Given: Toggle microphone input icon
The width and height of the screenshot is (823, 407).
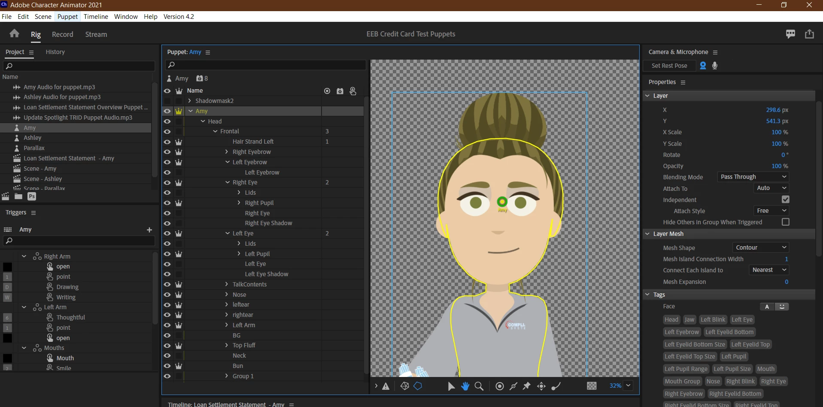Looking at the screenshot, I should pos(715,66).
